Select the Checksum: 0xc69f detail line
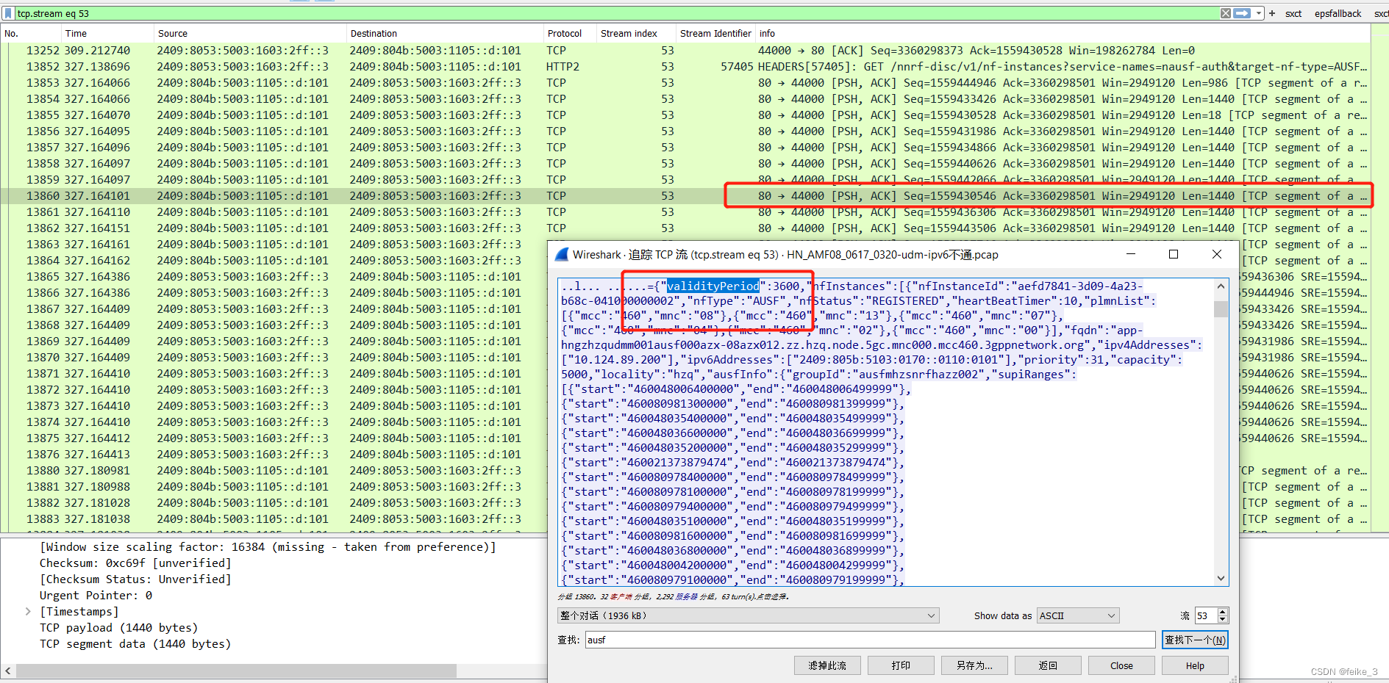The width and height of the screenshot is (1389, 683). (x=135, y=563)
